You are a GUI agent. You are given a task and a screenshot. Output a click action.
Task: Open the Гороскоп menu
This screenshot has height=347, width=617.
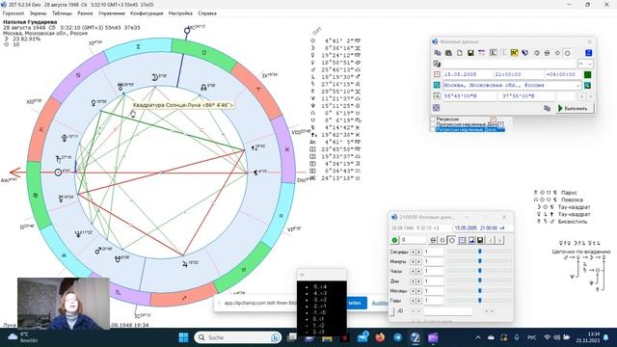pos(13,13)
